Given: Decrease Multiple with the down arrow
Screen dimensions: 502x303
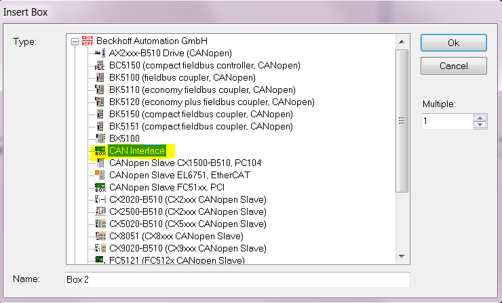Looking at the screenshot, I should [x=480, y=125].
